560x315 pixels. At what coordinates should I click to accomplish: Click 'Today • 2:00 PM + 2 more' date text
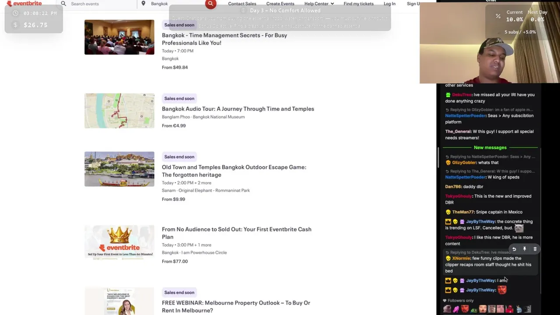[x=186, y=183]
